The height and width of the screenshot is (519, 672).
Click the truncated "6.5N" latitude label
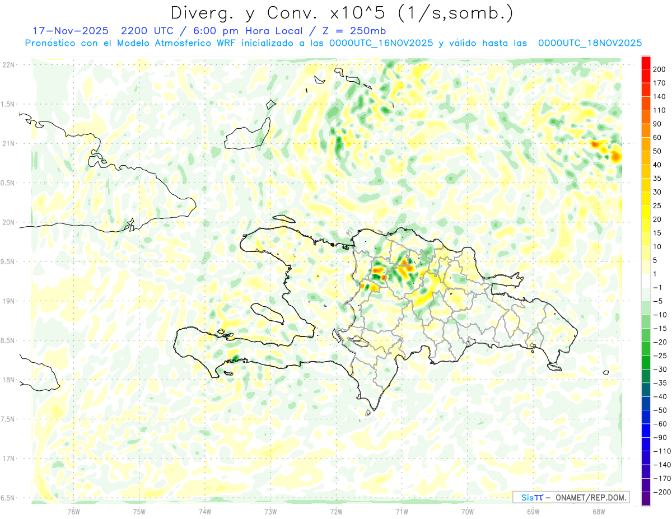7,498
